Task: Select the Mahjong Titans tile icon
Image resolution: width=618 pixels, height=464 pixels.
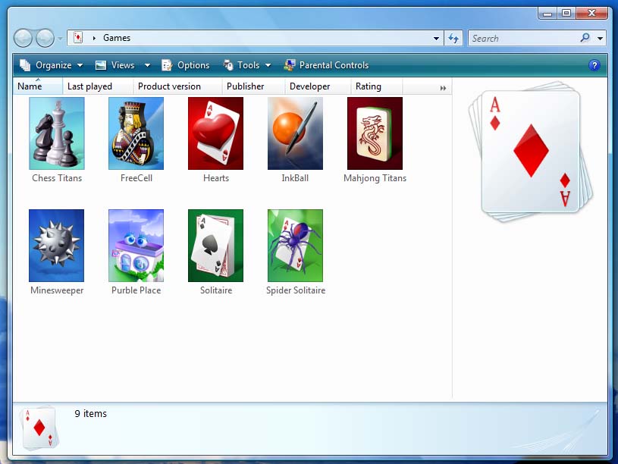Action: click(375, 133)
